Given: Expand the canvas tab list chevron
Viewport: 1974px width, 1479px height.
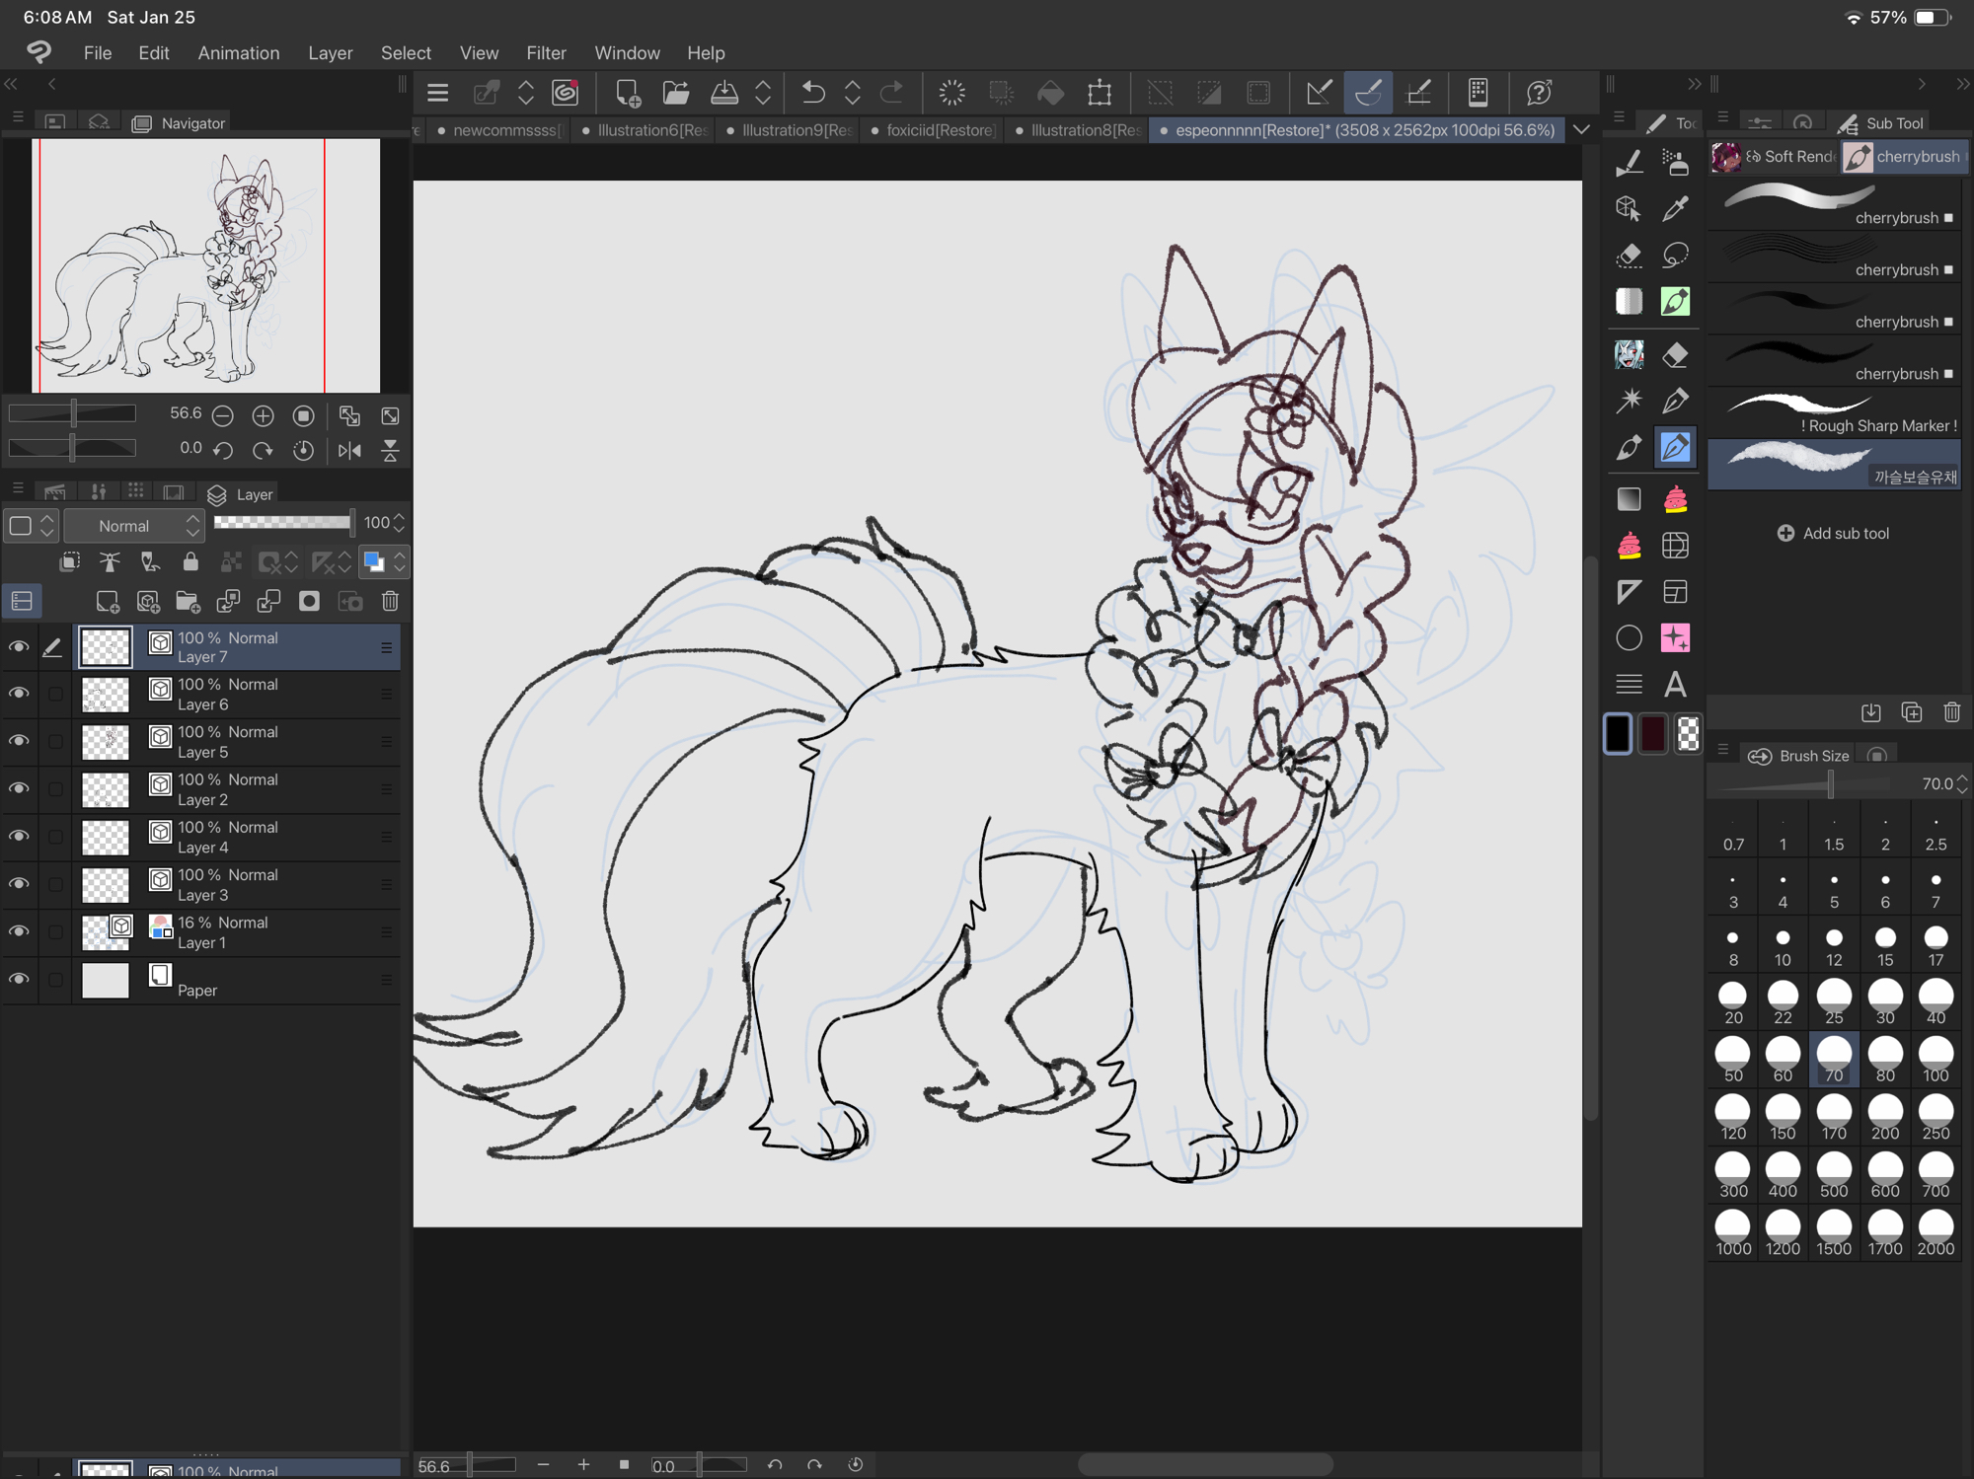Looking at the screenshot, I should pyautogui.click(x=1582, y=130).
